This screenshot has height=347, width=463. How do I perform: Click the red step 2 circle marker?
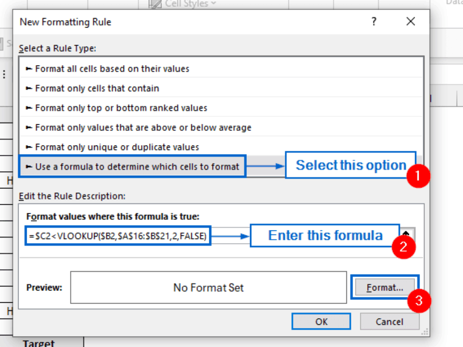click(402, 246)
